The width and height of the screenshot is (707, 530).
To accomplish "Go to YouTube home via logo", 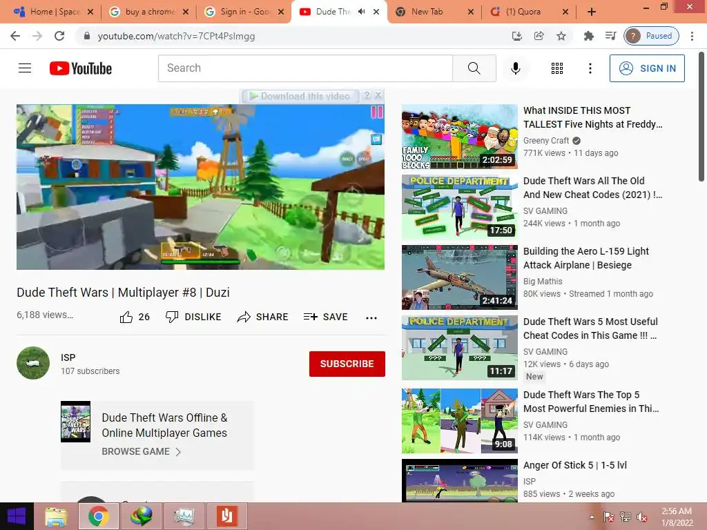I will click(x=81, y=68).
